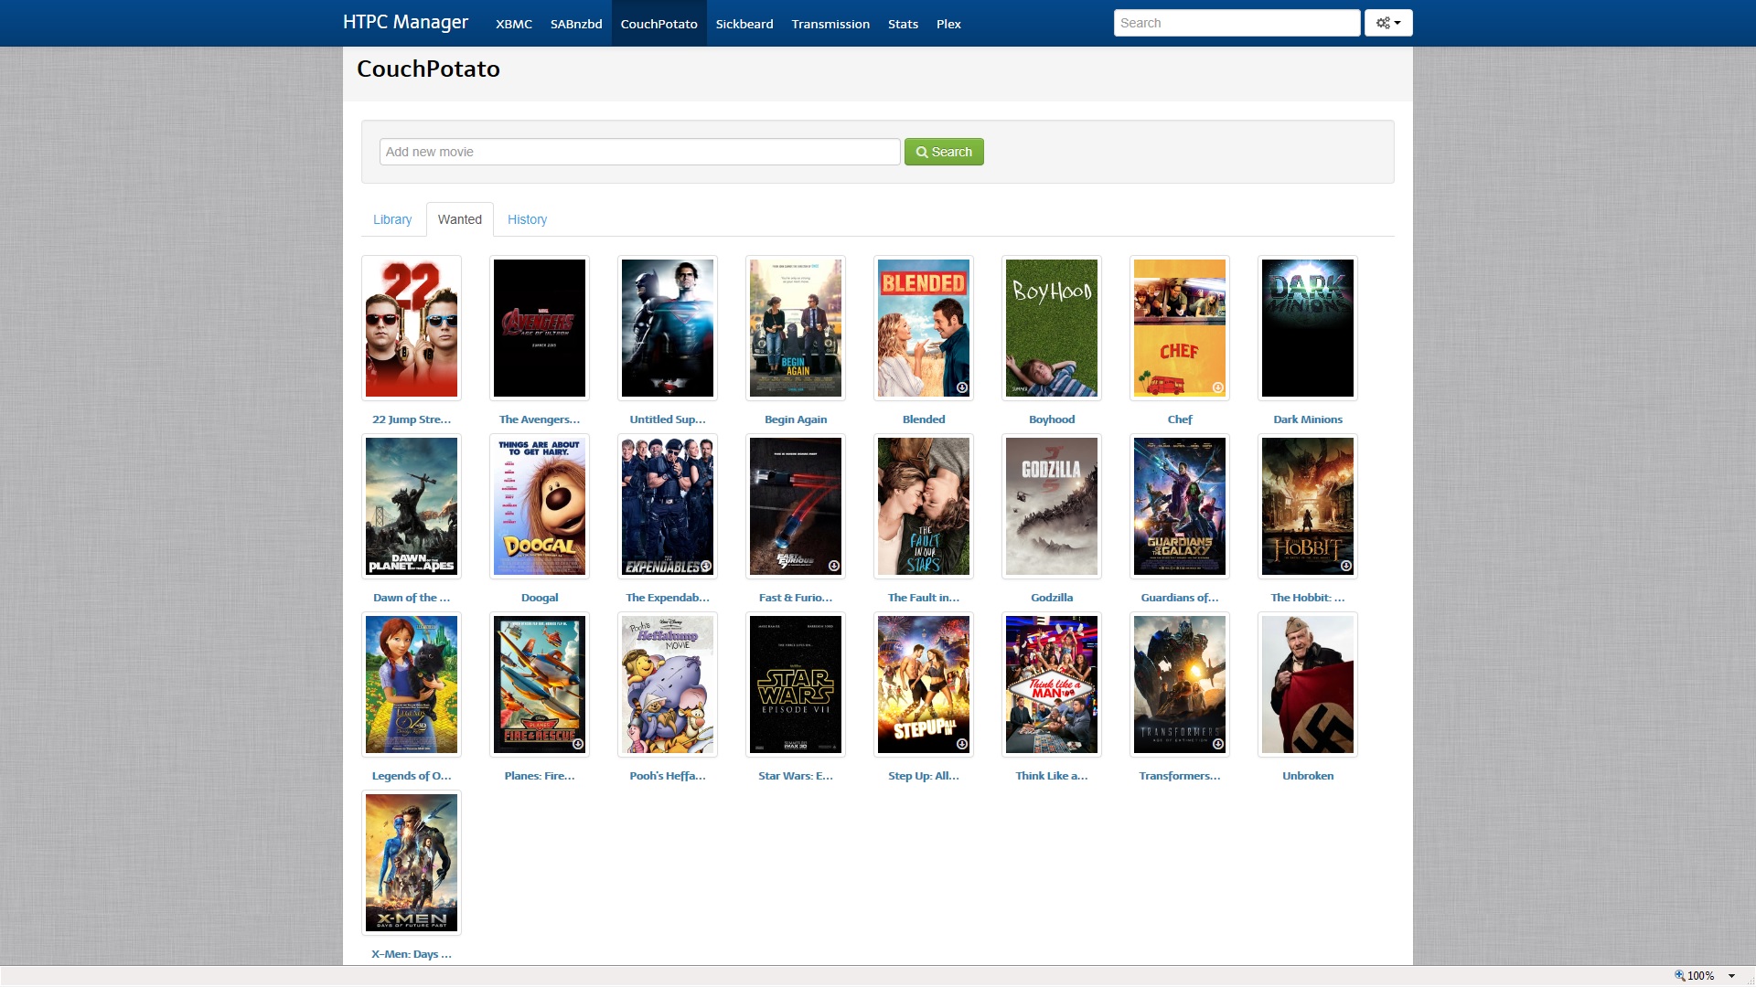The image size is (1756, 987).
Task: Open the Dark Minions title link
Action: [x=1308, y=419]
